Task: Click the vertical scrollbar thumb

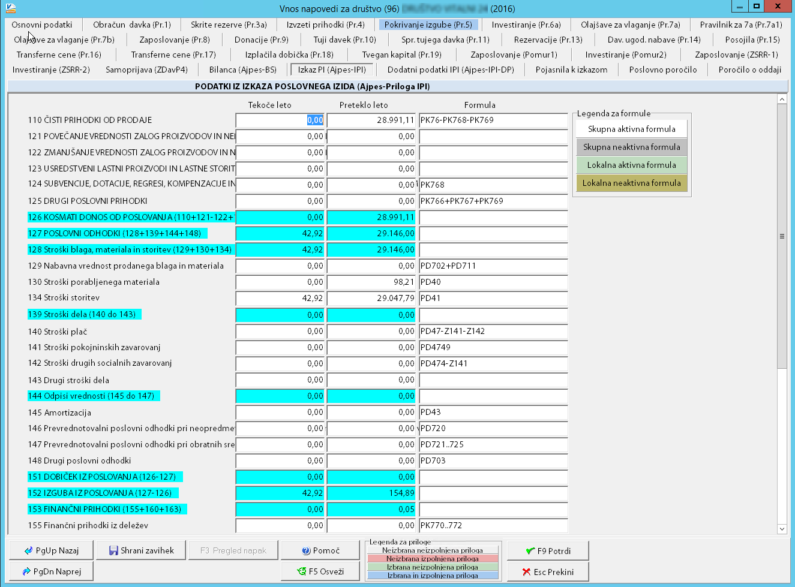Action: click(x=782, y=236)
